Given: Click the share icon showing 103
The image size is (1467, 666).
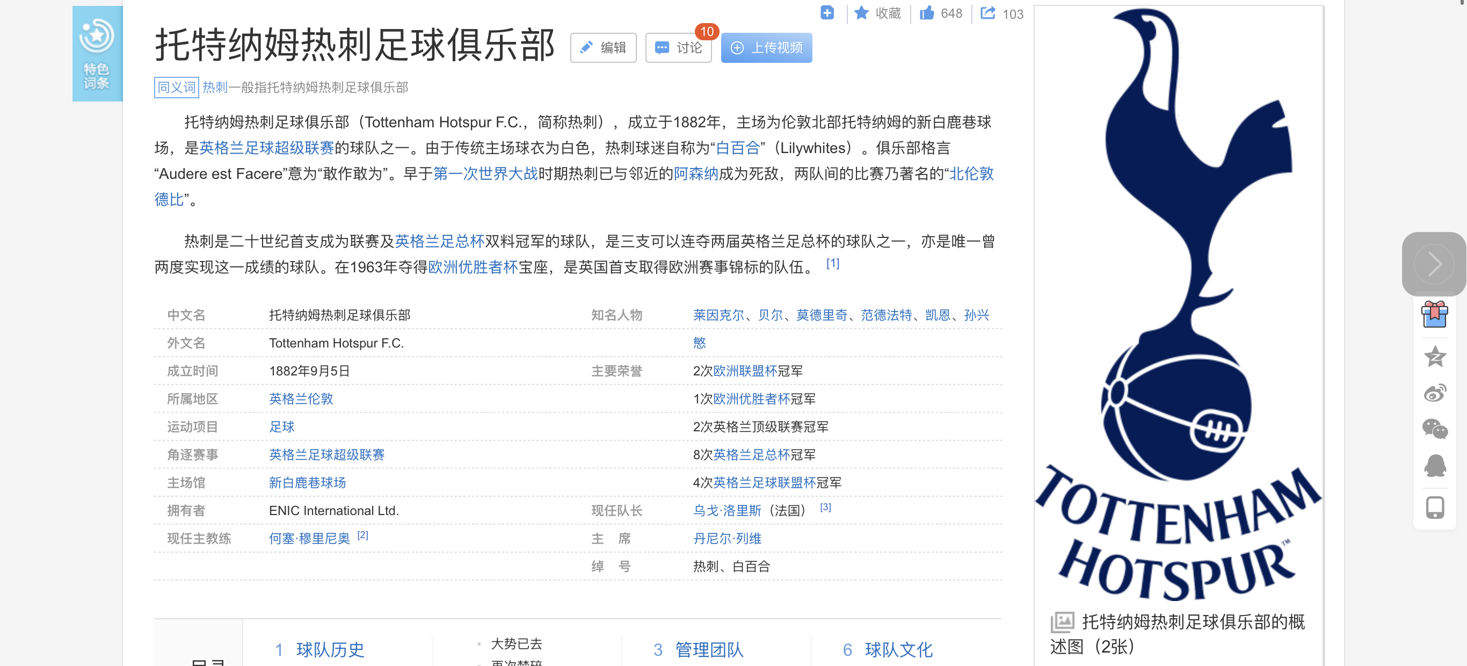Looking at the screenshot, I should [987, 12].
